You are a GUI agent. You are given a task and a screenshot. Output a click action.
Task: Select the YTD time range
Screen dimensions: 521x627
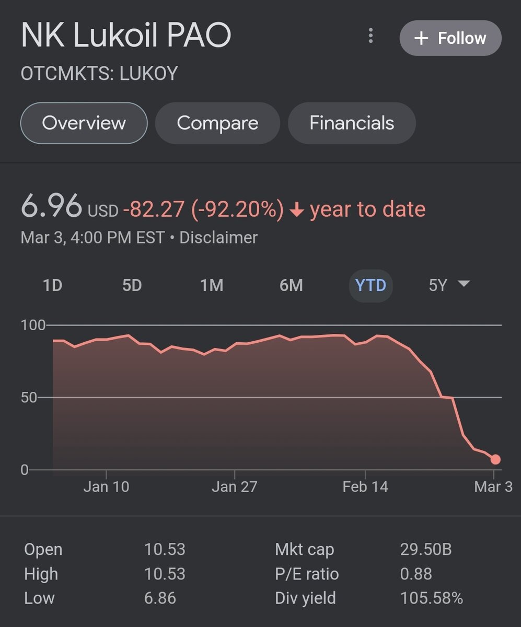(371, 285)
